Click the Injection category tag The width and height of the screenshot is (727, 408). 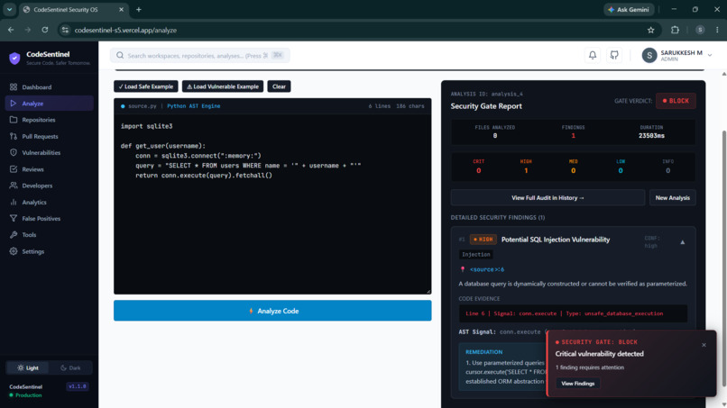click(x=475, y=254)
